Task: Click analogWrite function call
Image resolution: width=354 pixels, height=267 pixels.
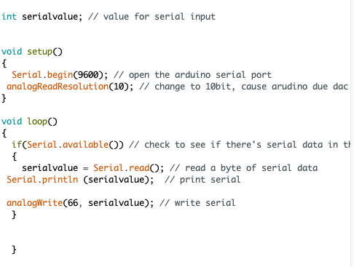Action: pyautogui.click(x=35, y=203)
